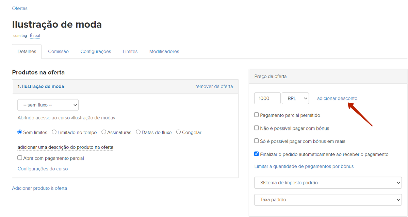
Task: Open the Configurações tab
Action: tap(96, 51)
